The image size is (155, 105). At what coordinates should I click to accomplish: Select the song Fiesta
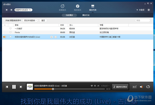pyautogui.click(x=17, y=32)
